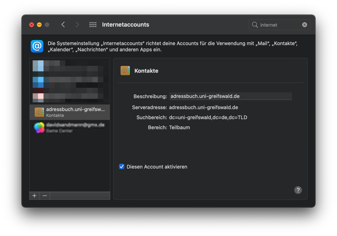Click the magnifier icon in search field
Screen dimensions: 337x236
(255, 25)
